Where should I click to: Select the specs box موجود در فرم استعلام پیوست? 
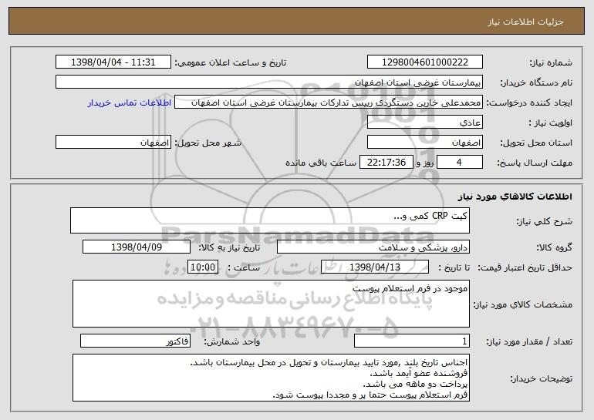pos(271,304)
